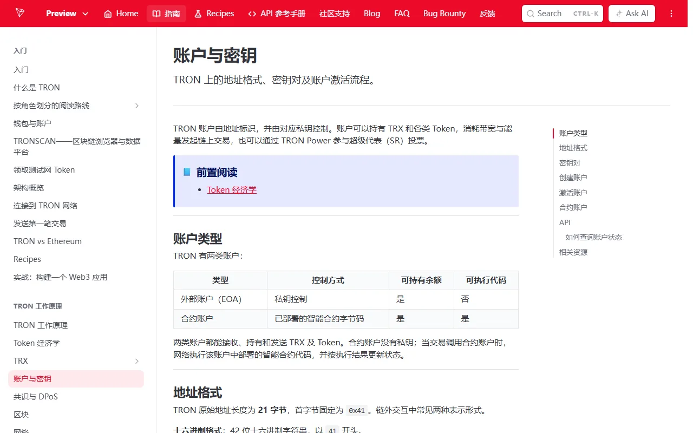Jump to 密钥对 in the page outline

click(570, 163)
